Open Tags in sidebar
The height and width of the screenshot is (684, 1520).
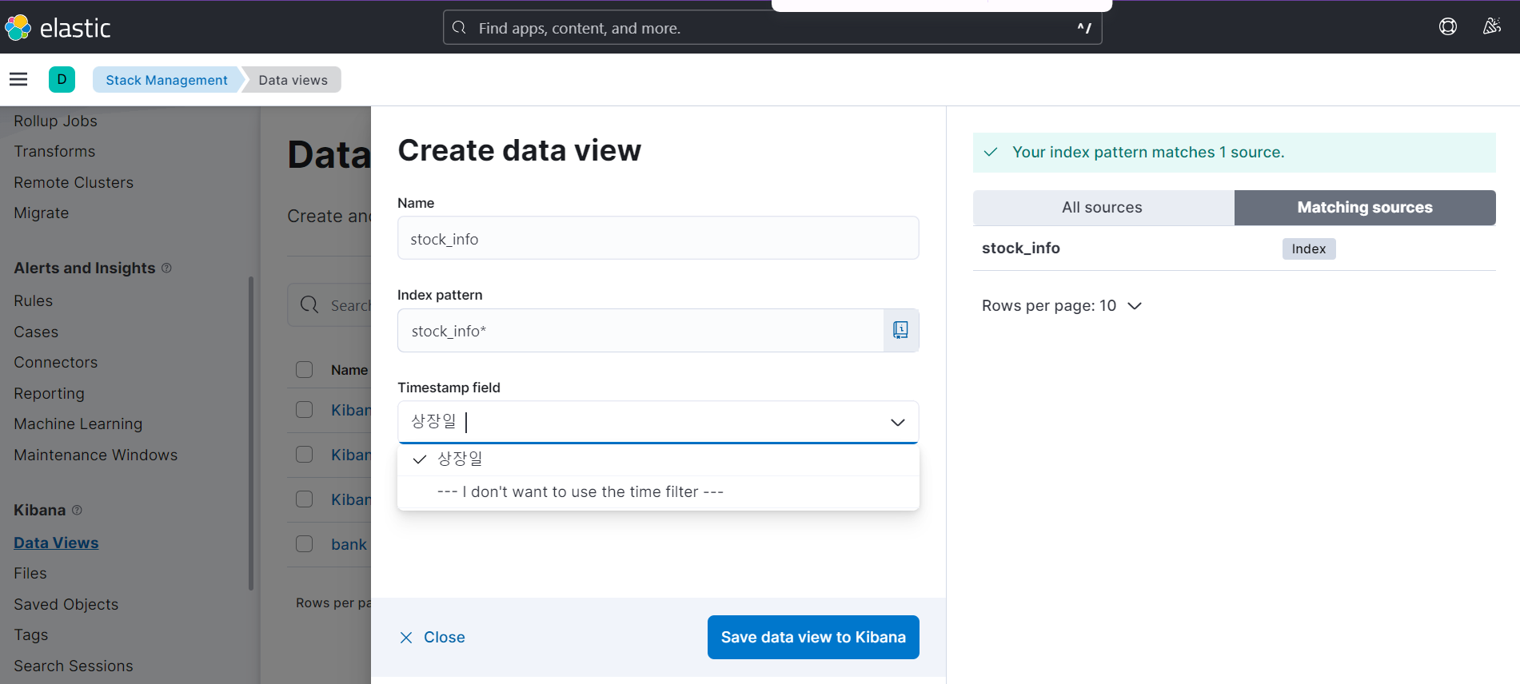pos(31,634)
